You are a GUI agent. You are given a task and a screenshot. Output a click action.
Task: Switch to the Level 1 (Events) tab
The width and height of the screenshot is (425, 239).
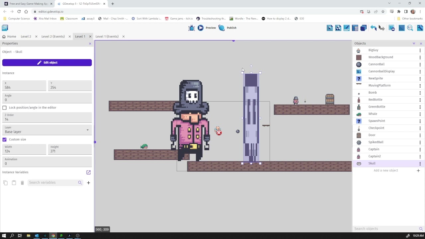pyautogui.click(x=107, y=37)
